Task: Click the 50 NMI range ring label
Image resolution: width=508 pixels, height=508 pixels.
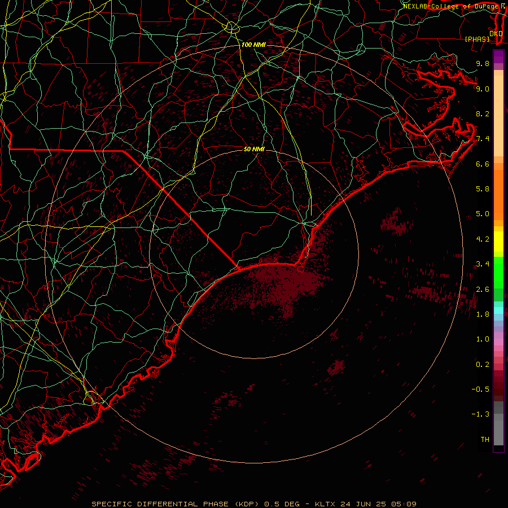Action: [254, 150]
